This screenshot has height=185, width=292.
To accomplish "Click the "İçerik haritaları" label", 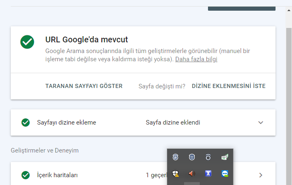I will [x=57, y=175].
